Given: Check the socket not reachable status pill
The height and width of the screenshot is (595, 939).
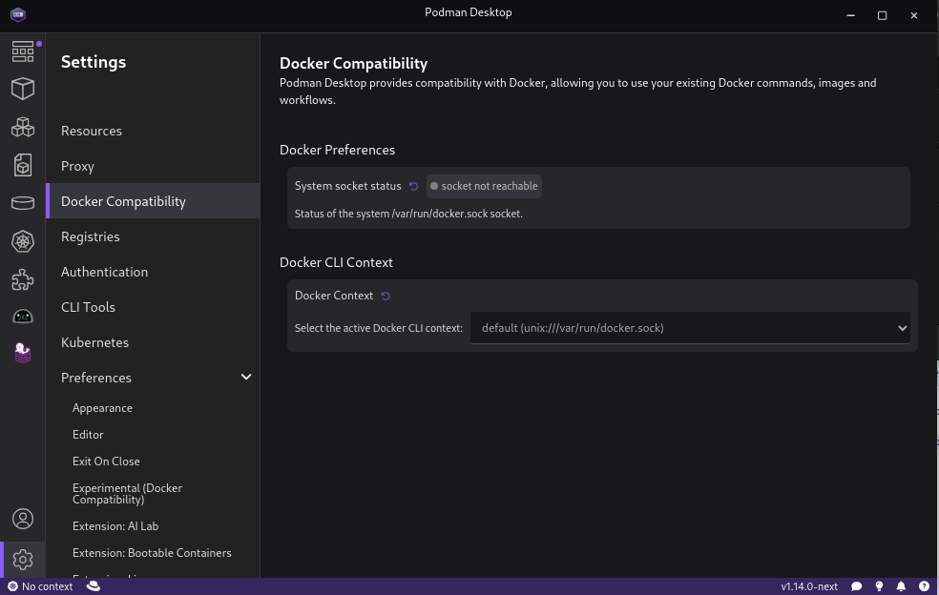Looking at the screenshot, I should tap(484, 186).
